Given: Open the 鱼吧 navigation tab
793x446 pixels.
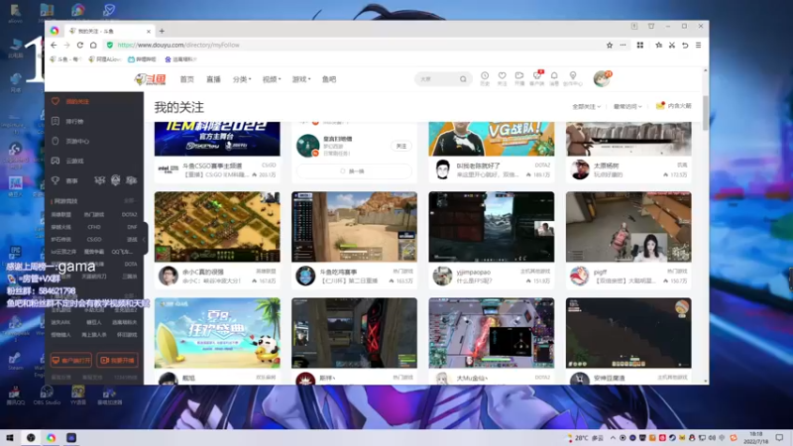Looking at the screenshot, I should point(329,79).
